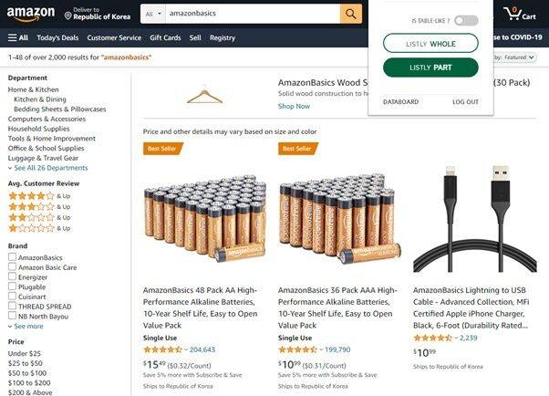Expand See All 26 Departments
Screen dimensions: 549x396
click(47, 168)
